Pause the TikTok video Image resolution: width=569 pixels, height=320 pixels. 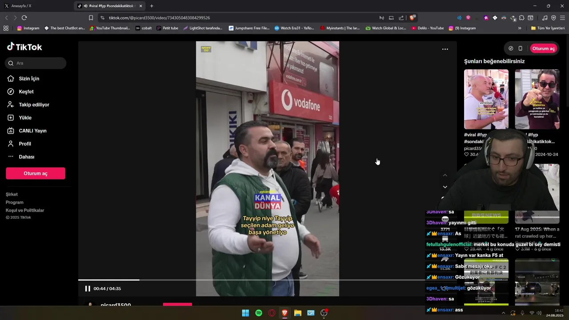point(88,288)
